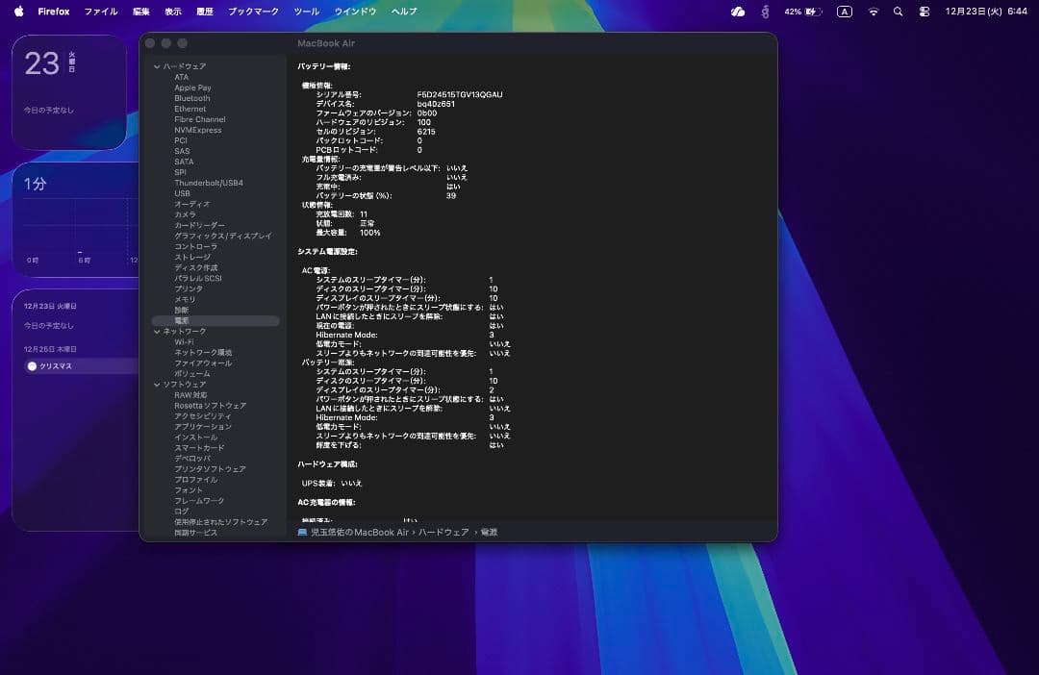Image resolution: width=1039 pixels, height=675 pixels.
Task: Click ハードウェア in the bottom breadcrumb path
Action: coord(443,532)
